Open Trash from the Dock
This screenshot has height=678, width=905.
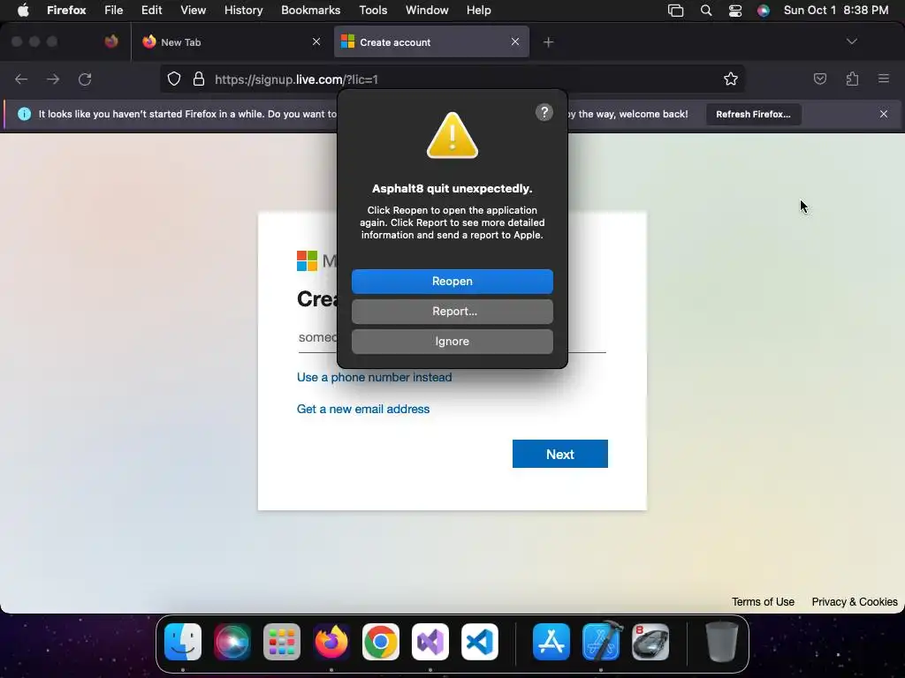[x=721, y=642]
